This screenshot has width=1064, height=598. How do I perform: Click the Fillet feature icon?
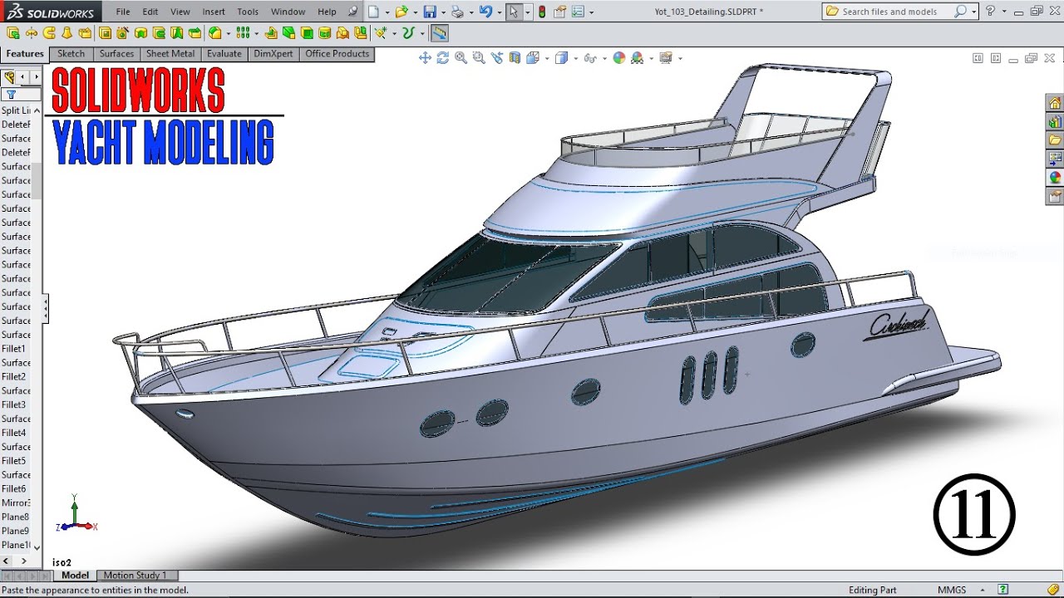215,33
